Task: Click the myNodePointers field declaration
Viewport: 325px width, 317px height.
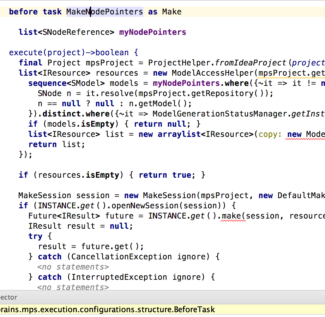Action: click(153, 32)
